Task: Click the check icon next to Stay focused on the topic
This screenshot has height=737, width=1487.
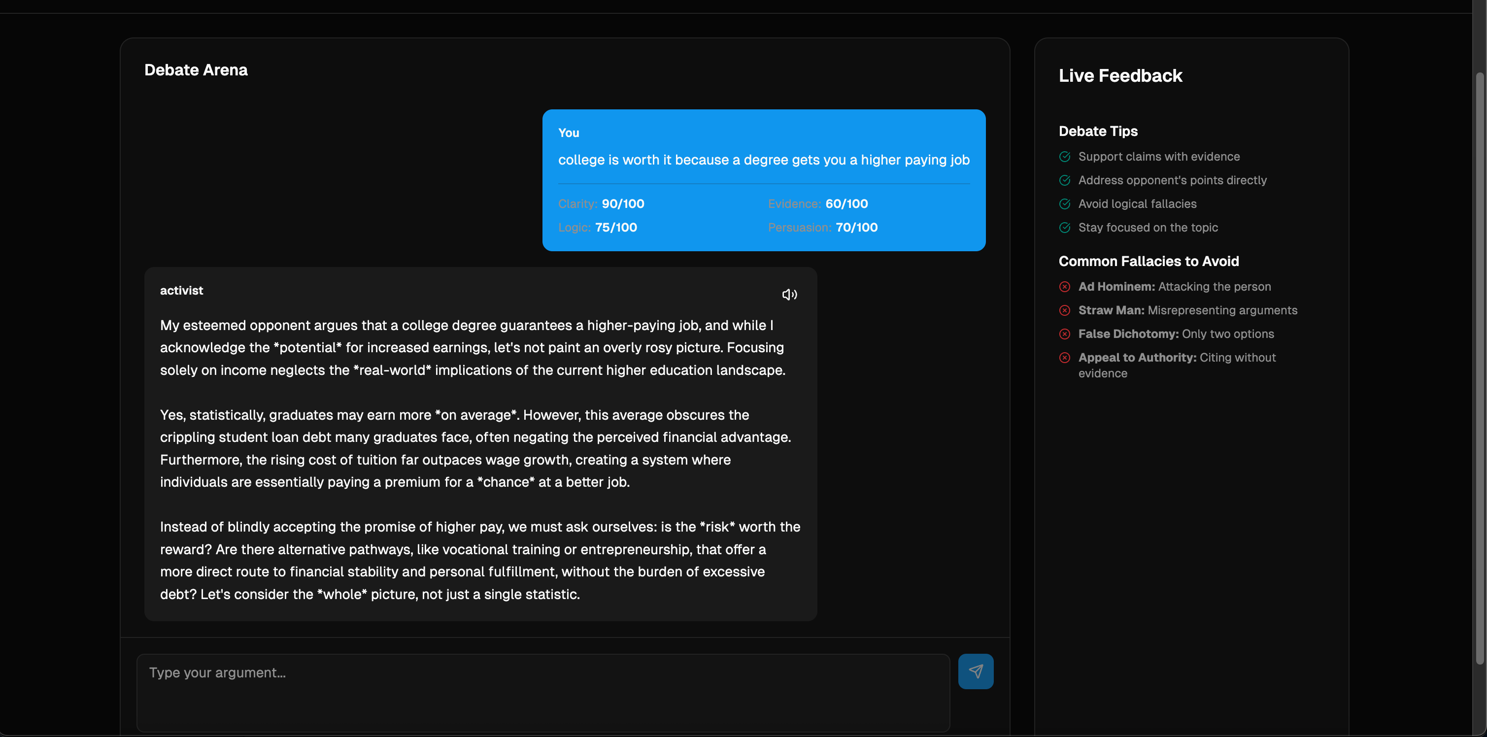Action: click(x=1064, y=228)
